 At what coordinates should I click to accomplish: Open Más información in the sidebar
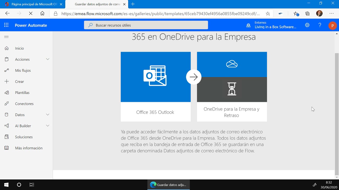coord(29,148)
